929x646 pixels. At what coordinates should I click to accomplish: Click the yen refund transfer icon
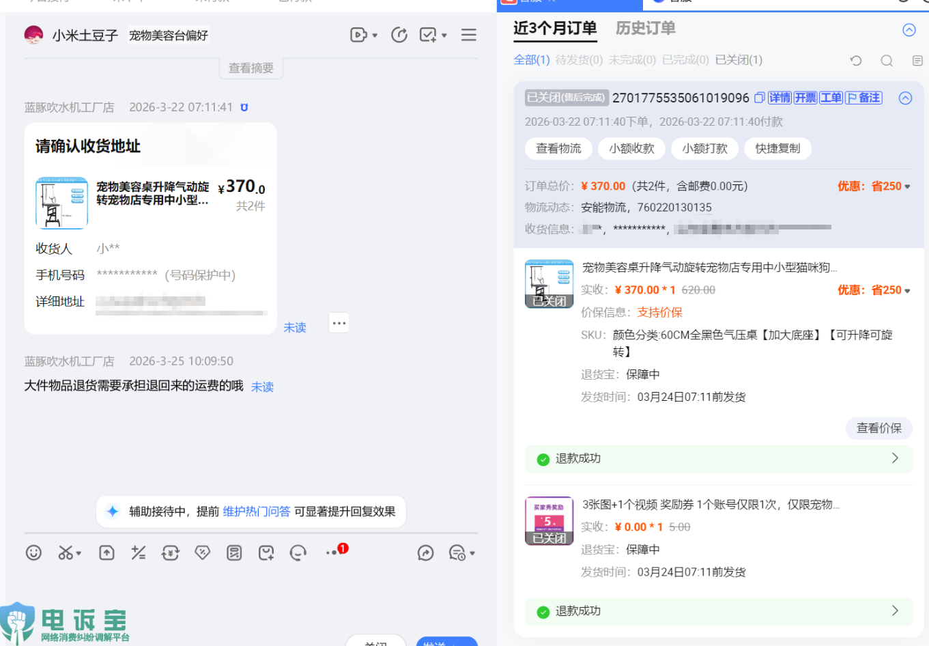170,552
